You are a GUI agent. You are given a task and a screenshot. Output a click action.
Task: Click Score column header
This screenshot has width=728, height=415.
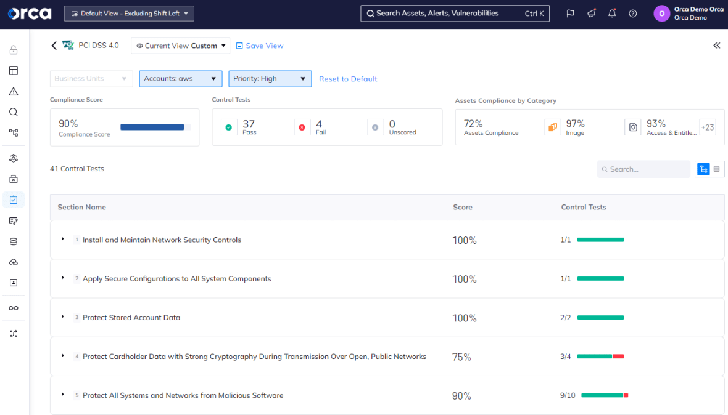463,207
